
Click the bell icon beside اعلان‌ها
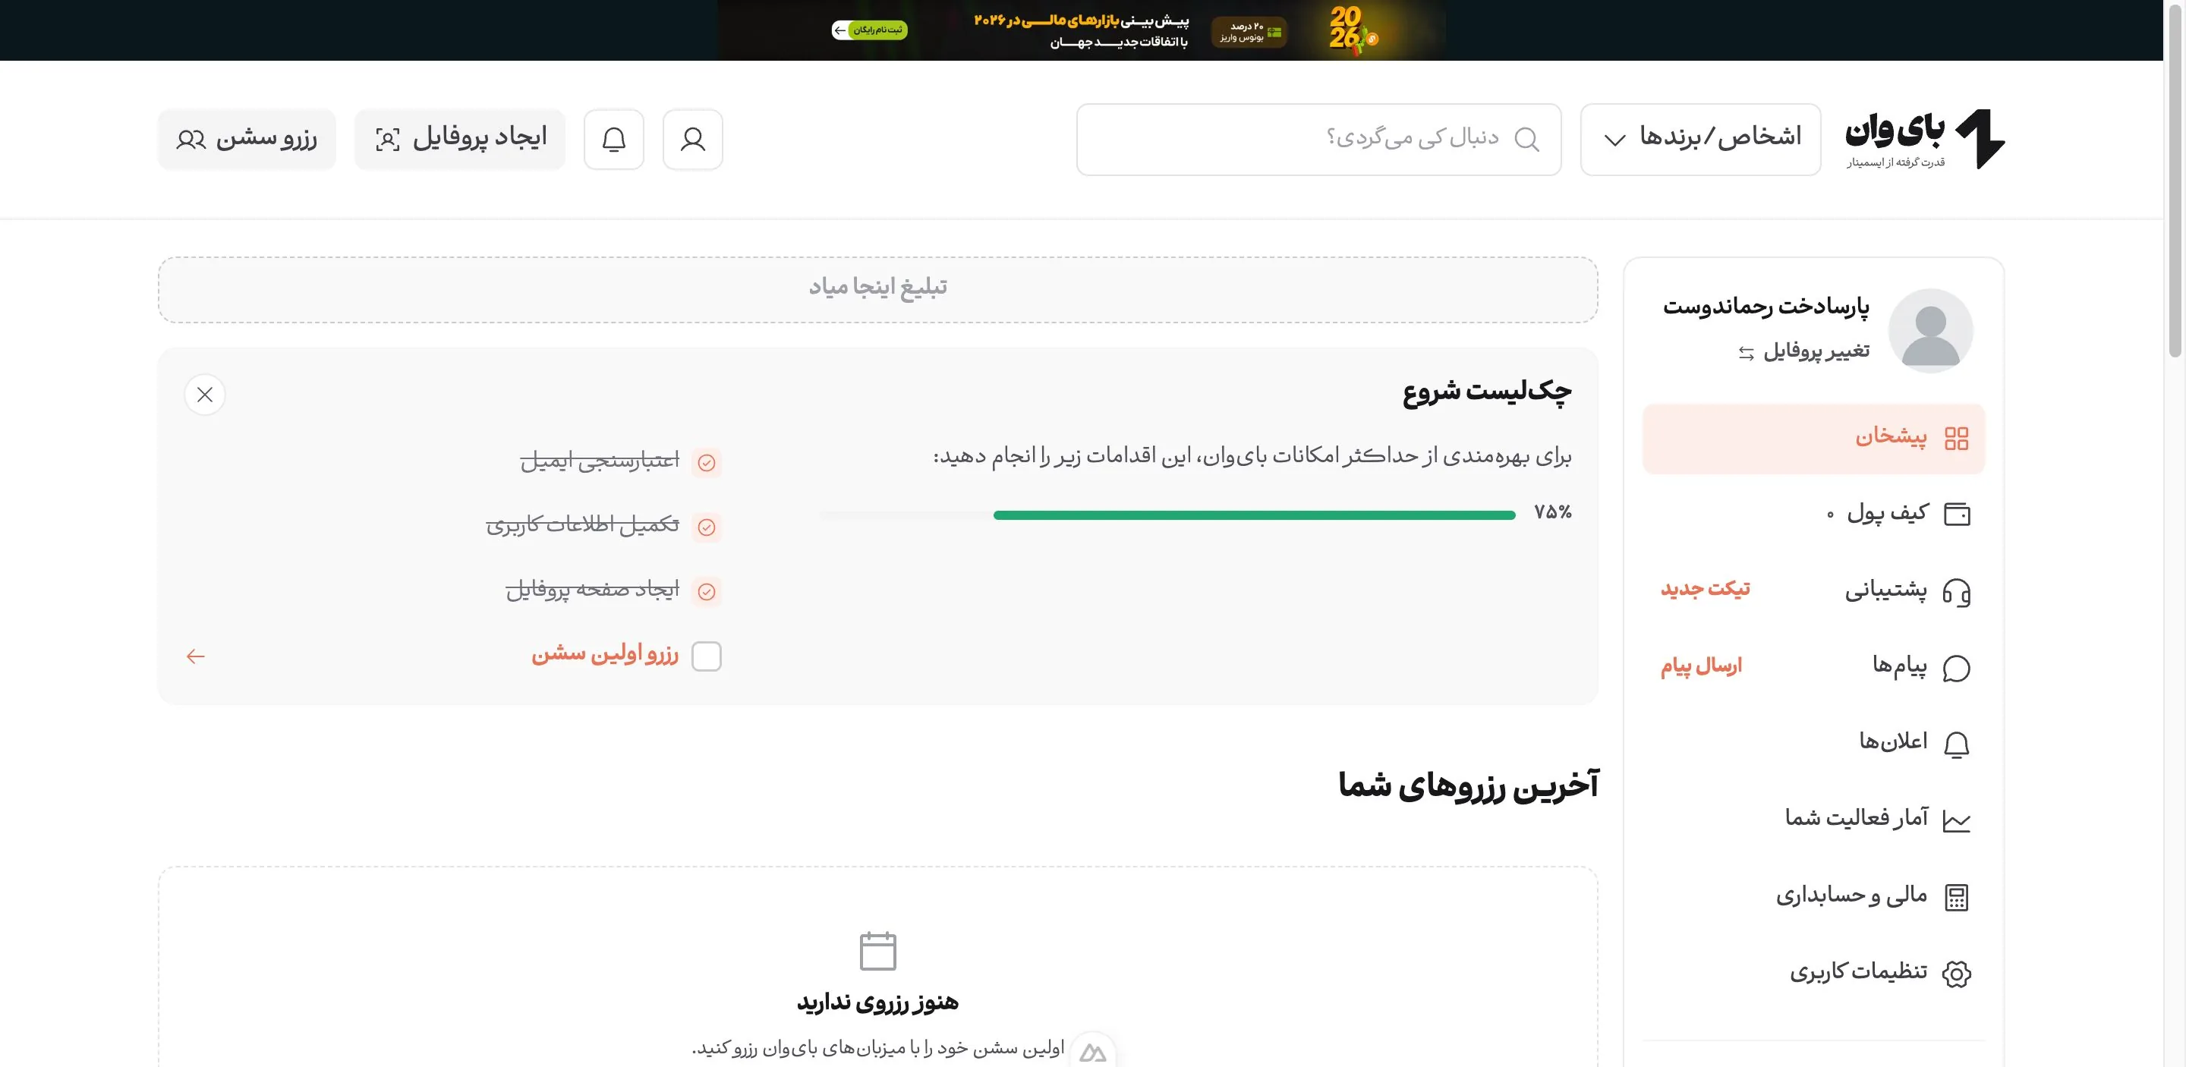point(1956,744)
